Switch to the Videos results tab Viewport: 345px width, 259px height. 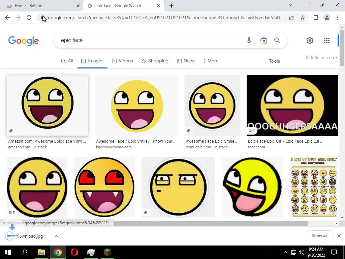[x=123, y=61]
